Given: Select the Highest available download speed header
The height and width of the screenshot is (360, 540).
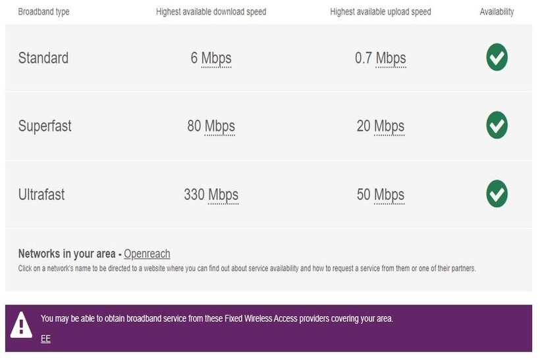Looking at the screenshot, I should click(211, 12).
